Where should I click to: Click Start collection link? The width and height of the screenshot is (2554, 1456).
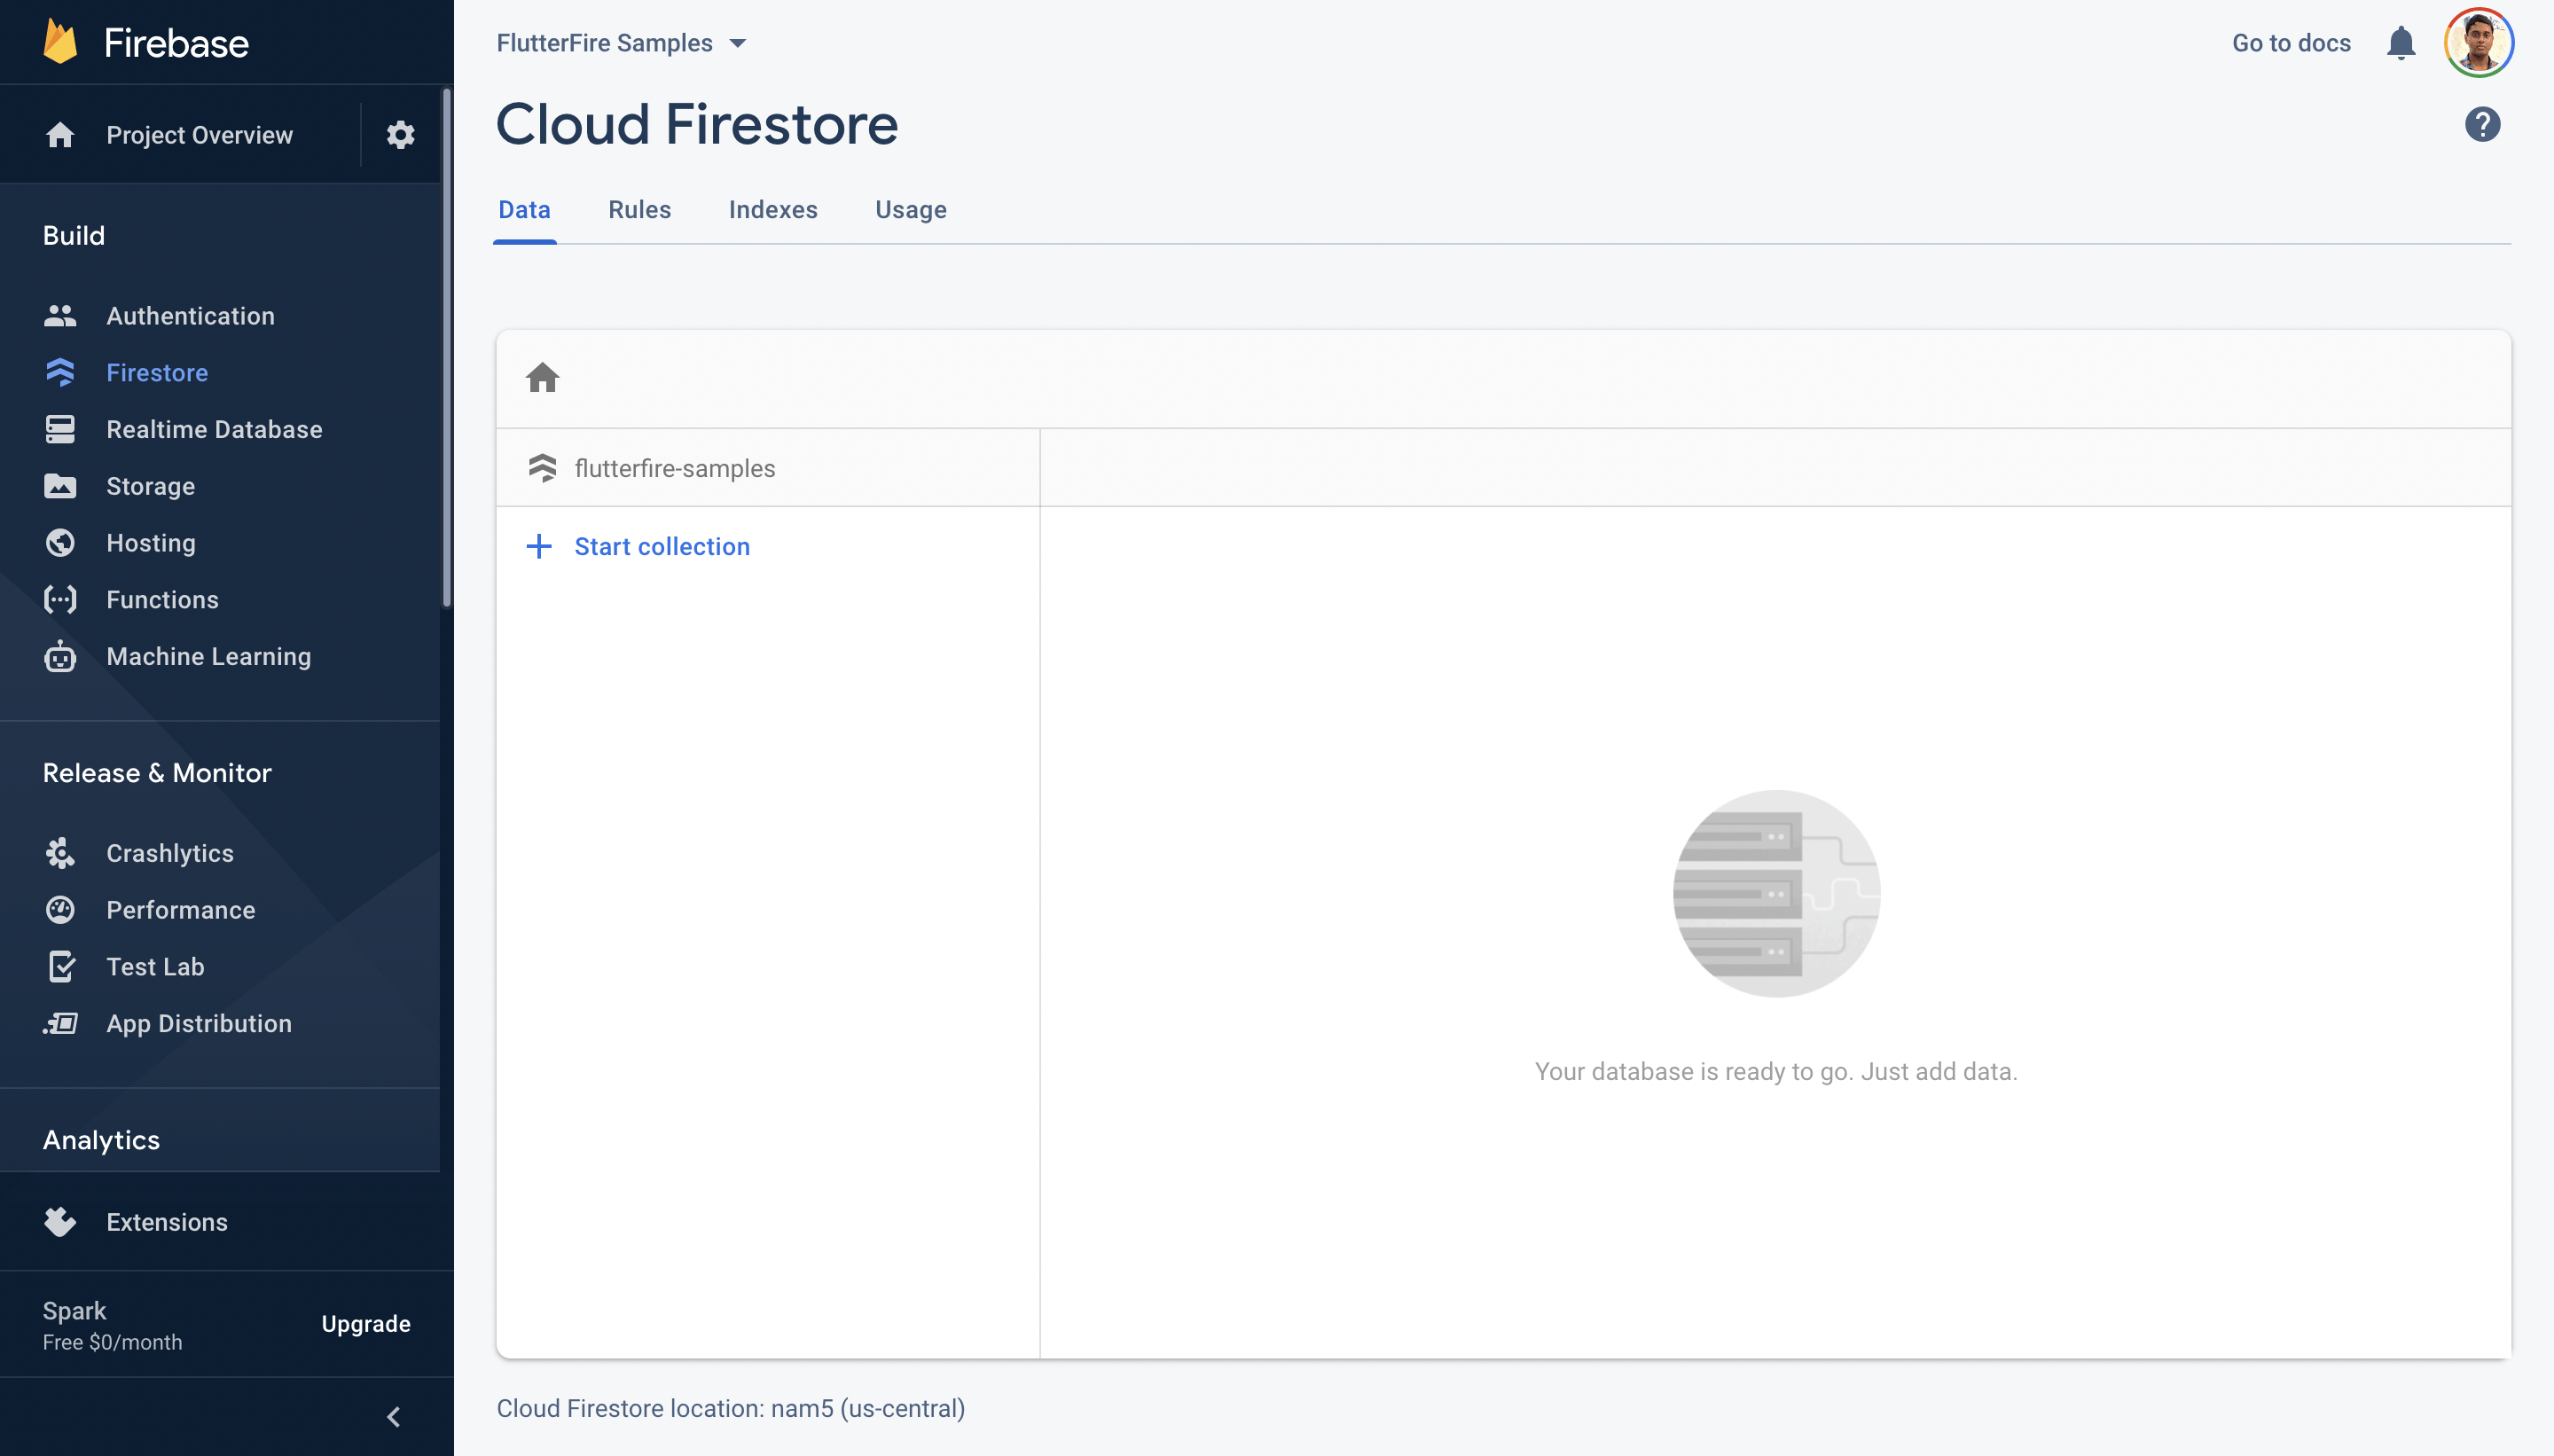point(662,546)
